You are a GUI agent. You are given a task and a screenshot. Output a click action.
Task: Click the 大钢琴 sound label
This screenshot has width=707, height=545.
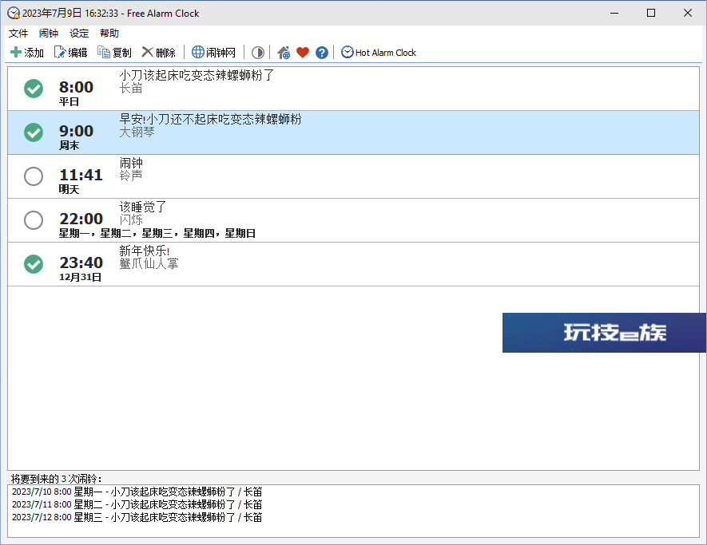point(137,132)
